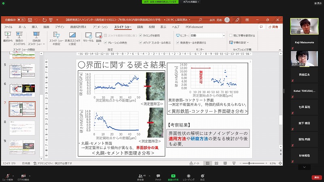Start Slide Show from status bar icon
Screen dimensions: 324x182
pyautogui.click(x=234, y=163)
